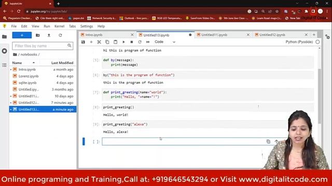
Task: Open the cell type Code dropdown
Action: (x=165, y=42)
